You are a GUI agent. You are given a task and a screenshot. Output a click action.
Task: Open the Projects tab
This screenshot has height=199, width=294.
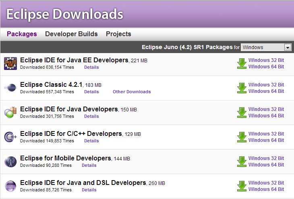pos(118,34)
